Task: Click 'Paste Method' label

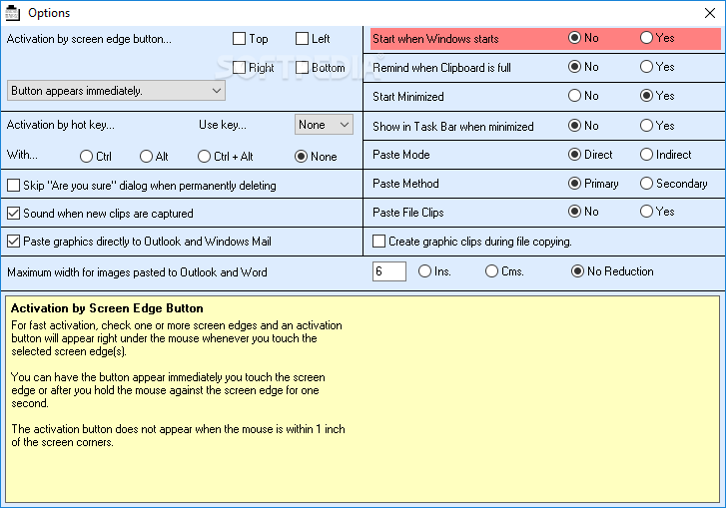Action: tap(405, 184)
